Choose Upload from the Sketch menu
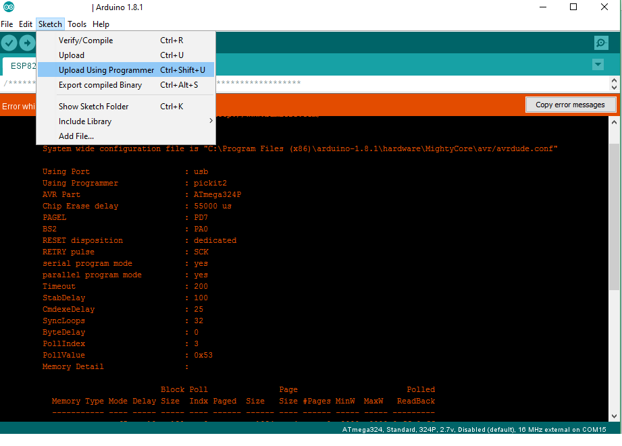Image resolution: width=622 pixels, height=446 pixels. coord(126,55)
